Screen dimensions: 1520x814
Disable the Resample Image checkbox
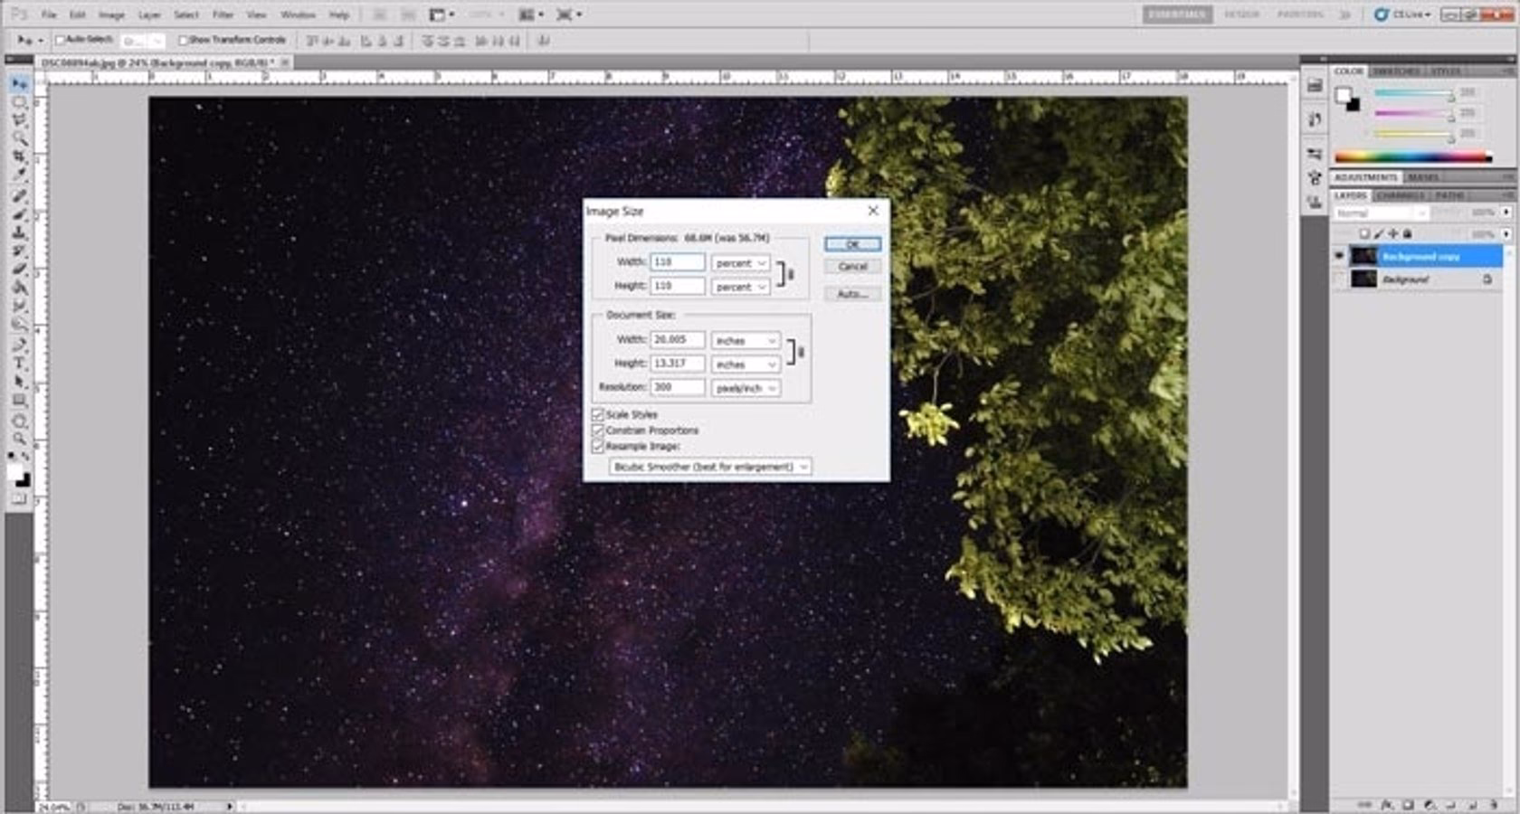click(598, 447)
